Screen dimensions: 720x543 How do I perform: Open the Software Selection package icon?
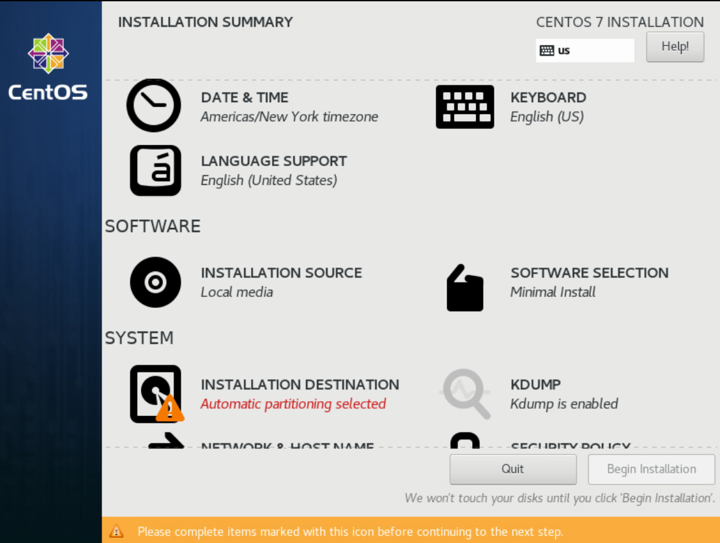(465, 288)
